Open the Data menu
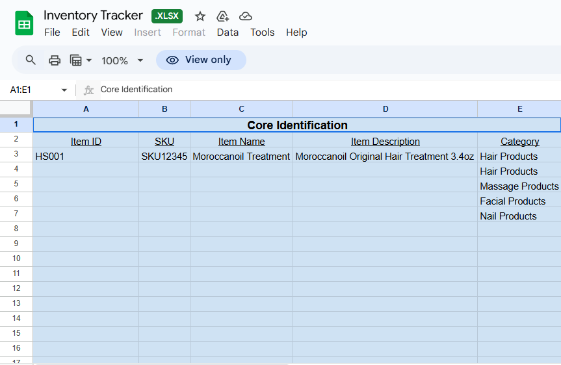The height and width of the screenshot is (365, 561). click(228, 32)
